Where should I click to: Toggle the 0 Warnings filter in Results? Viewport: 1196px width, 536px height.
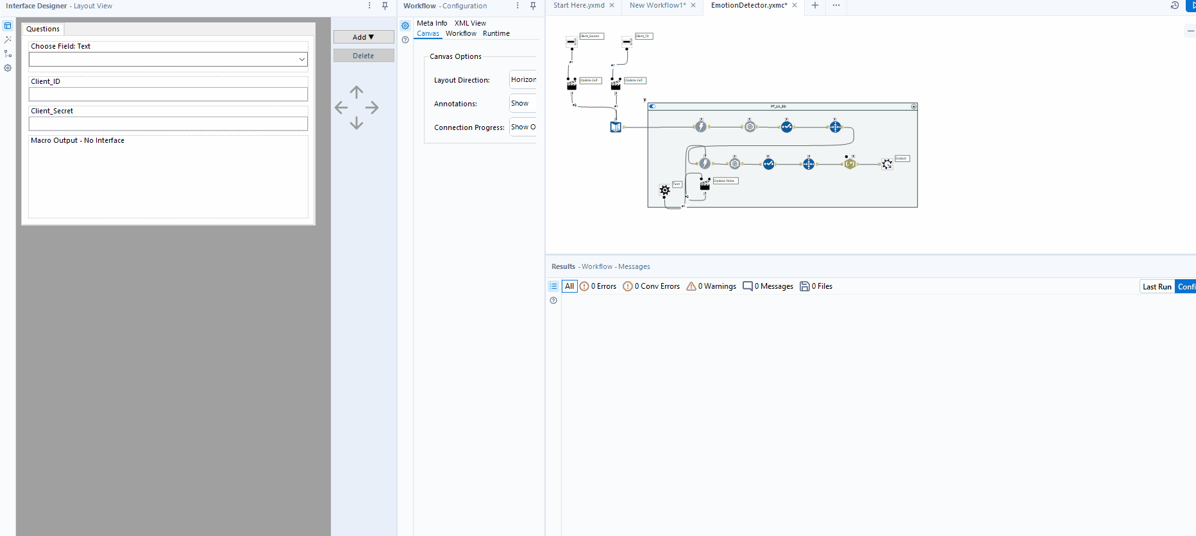[x=711, y=286]
